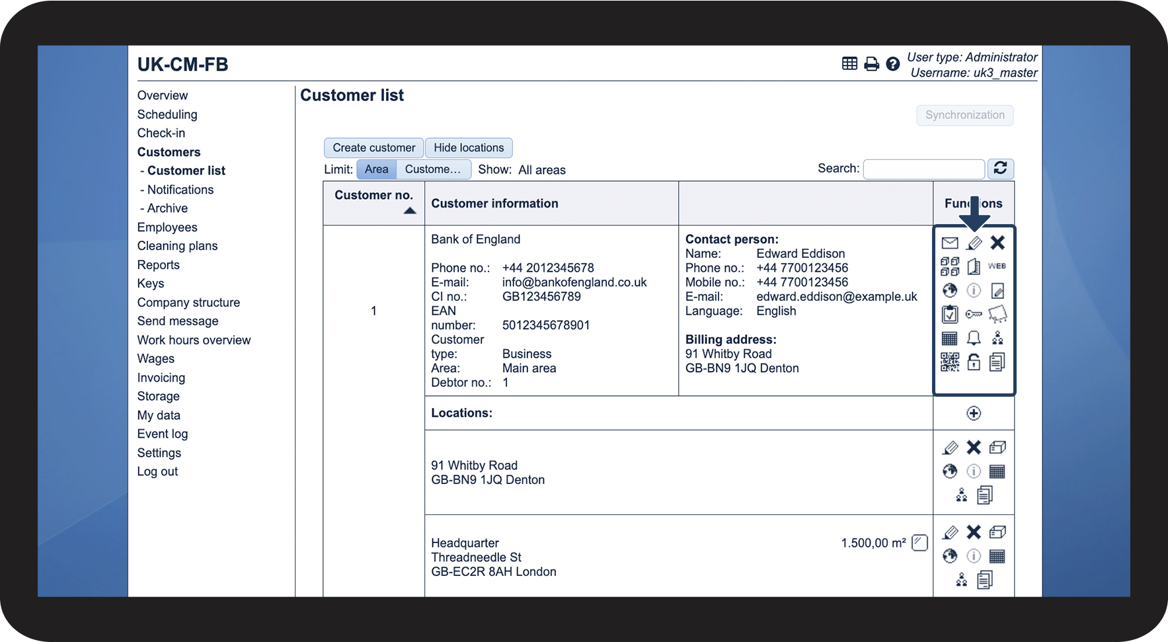Click the Headquarter location name
This screenshot has width=1168, height=642.
465,543
